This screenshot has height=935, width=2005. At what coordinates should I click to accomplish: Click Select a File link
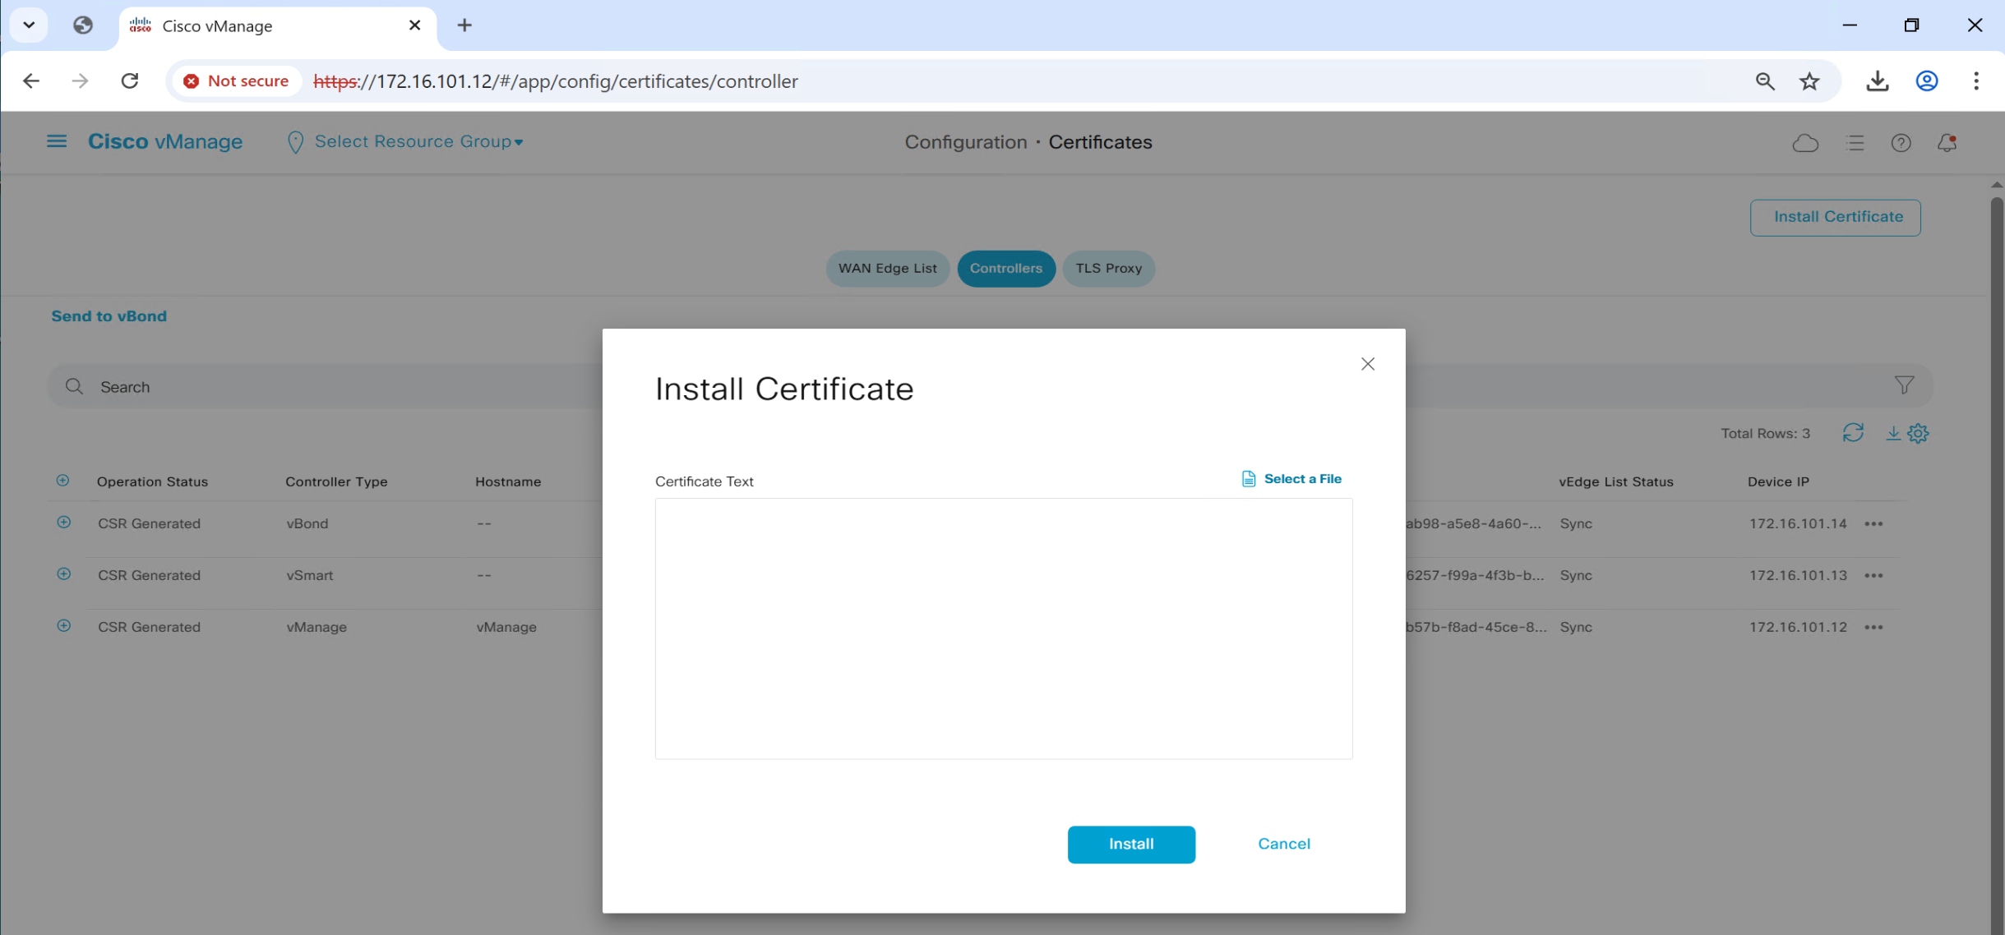click(x=1301, y=479)
